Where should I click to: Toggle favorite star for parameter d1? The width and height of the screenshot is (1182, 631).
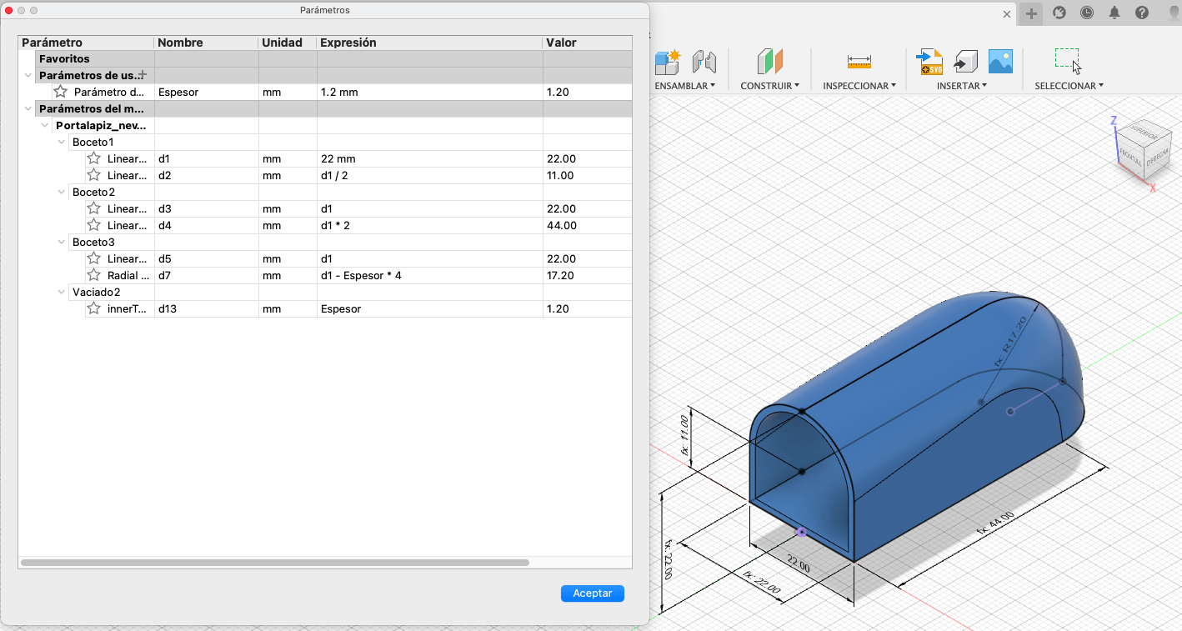click(x=94, y=158)
